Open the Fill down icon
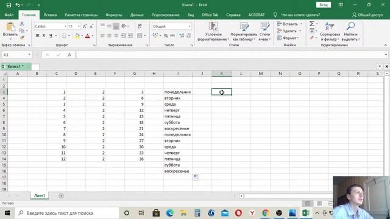The width and height of the screenshot is (390, 219). click(x=312, y=31)
